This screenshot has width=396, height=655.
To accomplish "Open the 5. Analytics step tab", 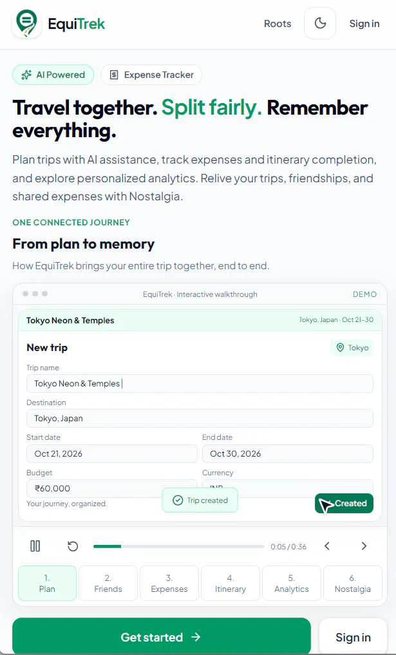I will [292, 583].
